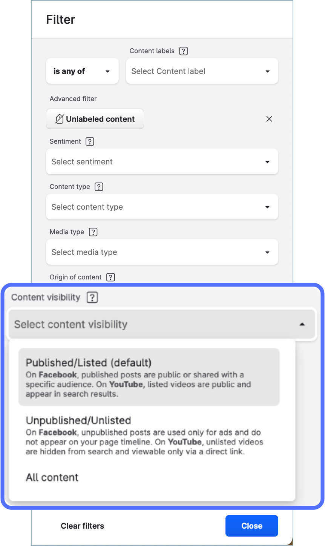Select the Unpublished/Unlisted option
The width and height of the screenshot is (325, 546).
[149, 436]
